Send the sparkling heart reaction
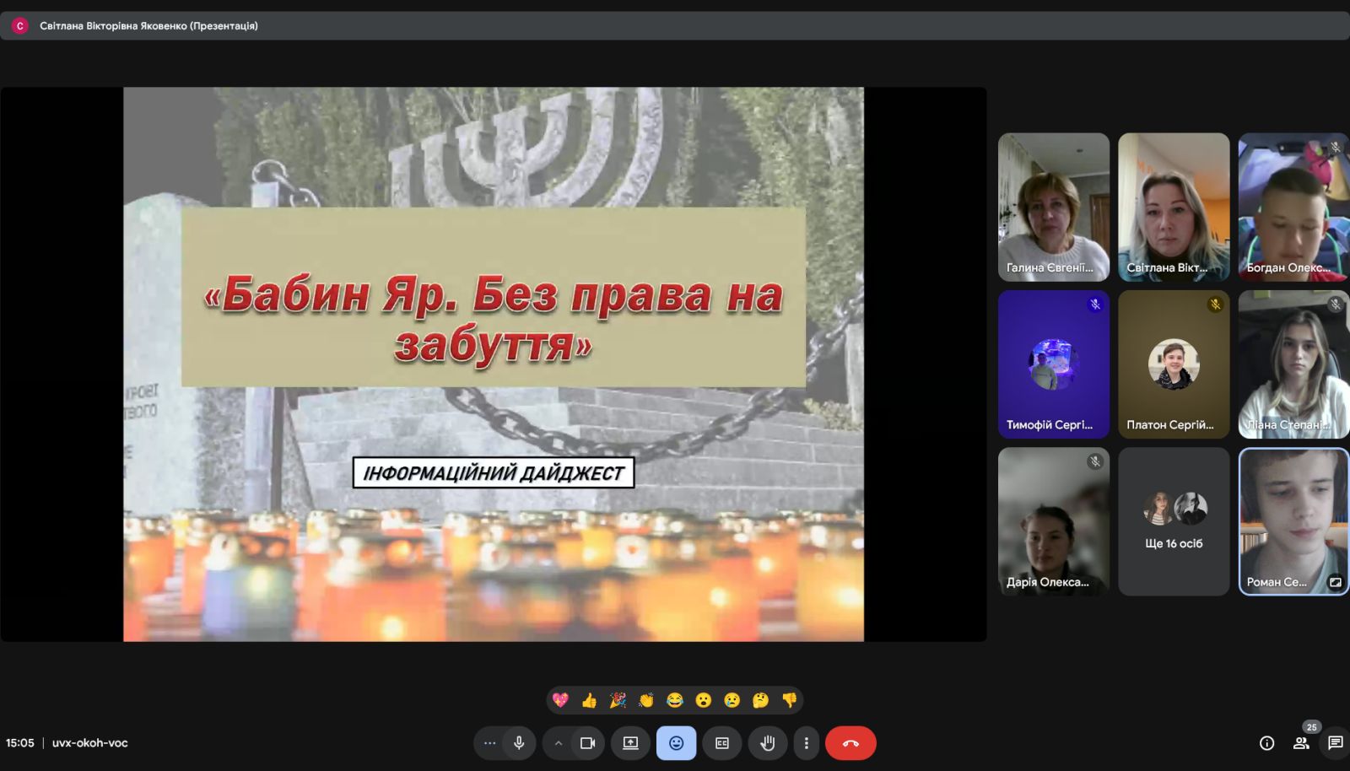Screen dimensions: 1350x771 pos(560,700)
